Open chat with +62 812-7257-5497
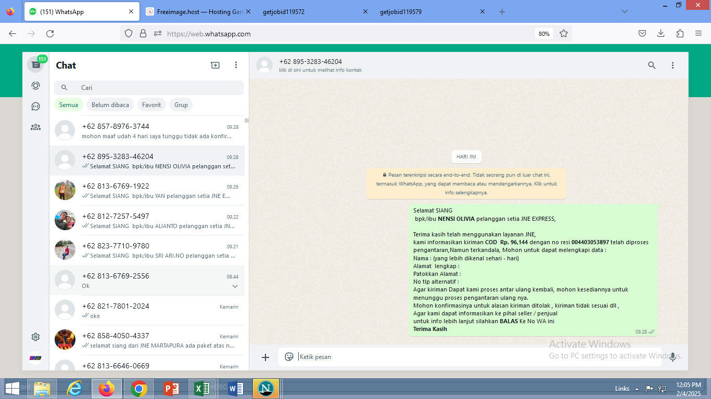The height and width of the screenshot is (399, 711). (x=147, y=221)
